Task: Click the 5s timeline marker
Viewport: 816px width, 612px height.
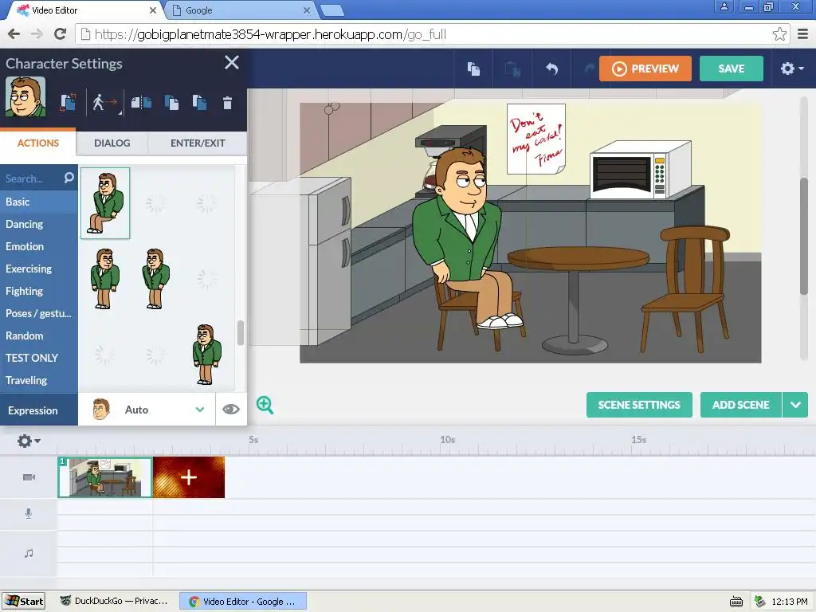Action: (253, 440)
